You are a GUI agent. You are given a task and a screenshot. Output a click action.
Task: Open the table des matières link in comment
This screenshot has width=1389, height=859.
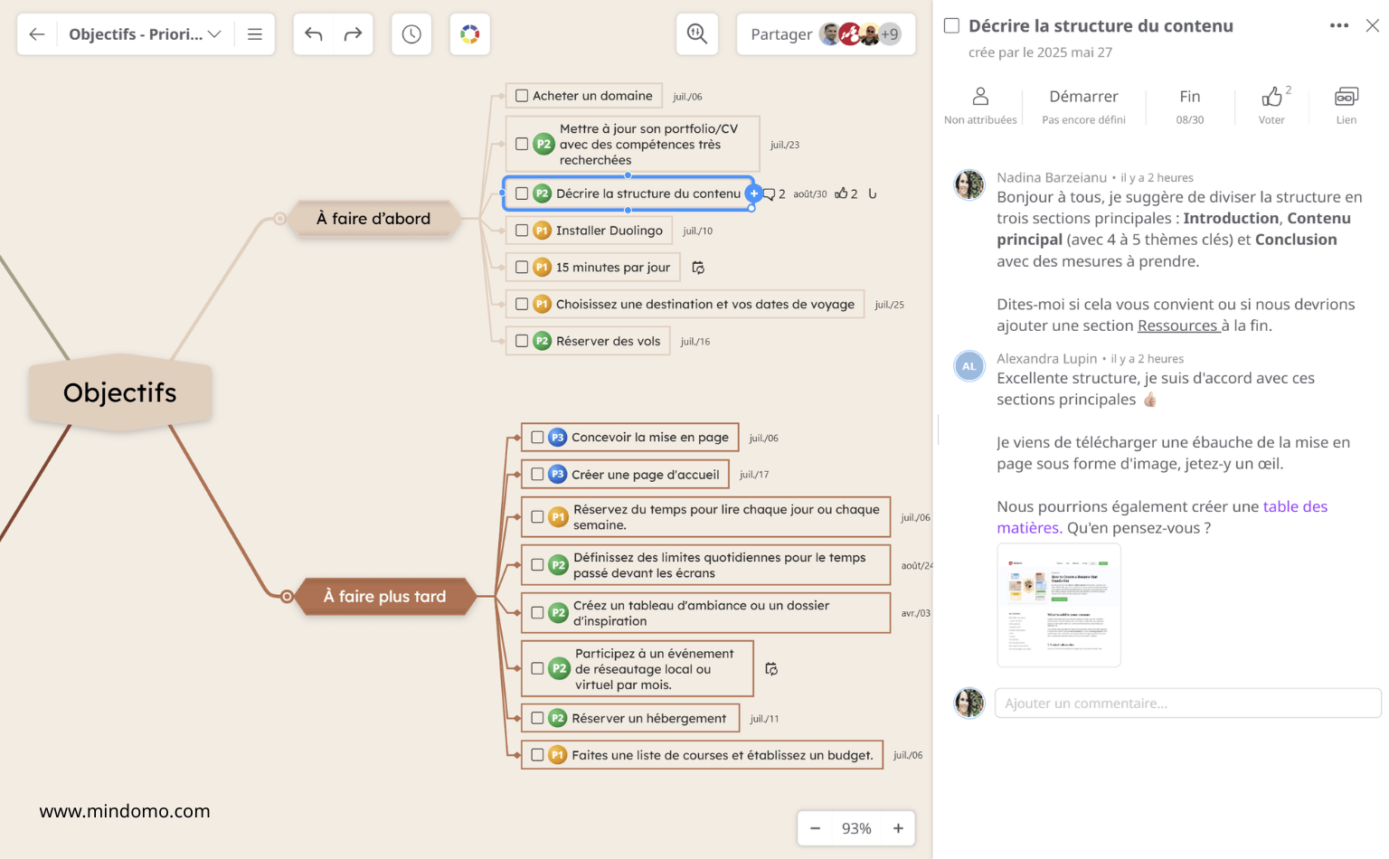pos(1295,506)
